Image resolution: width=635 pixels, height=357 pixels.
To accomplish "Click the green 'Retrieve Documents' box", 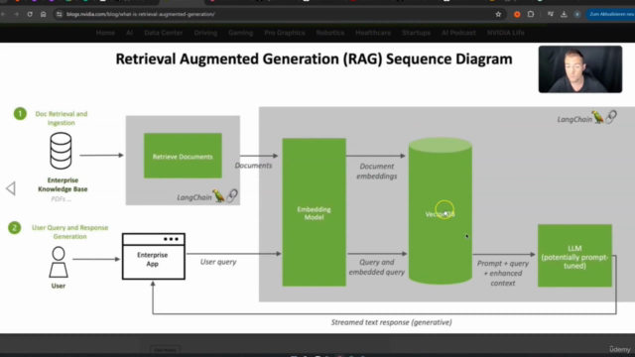I will (x=183, y=156).
